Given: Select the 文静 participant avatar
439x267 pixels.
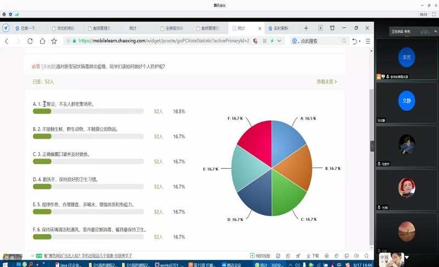Looking at the screenshot, I should (x=407, y=101).
